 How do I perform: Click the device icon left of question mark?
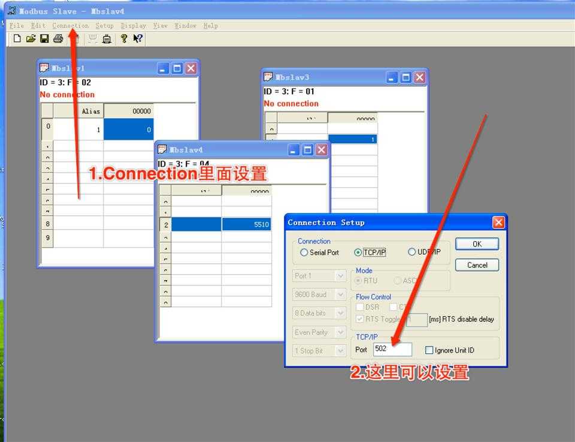[x=107, y=38]
